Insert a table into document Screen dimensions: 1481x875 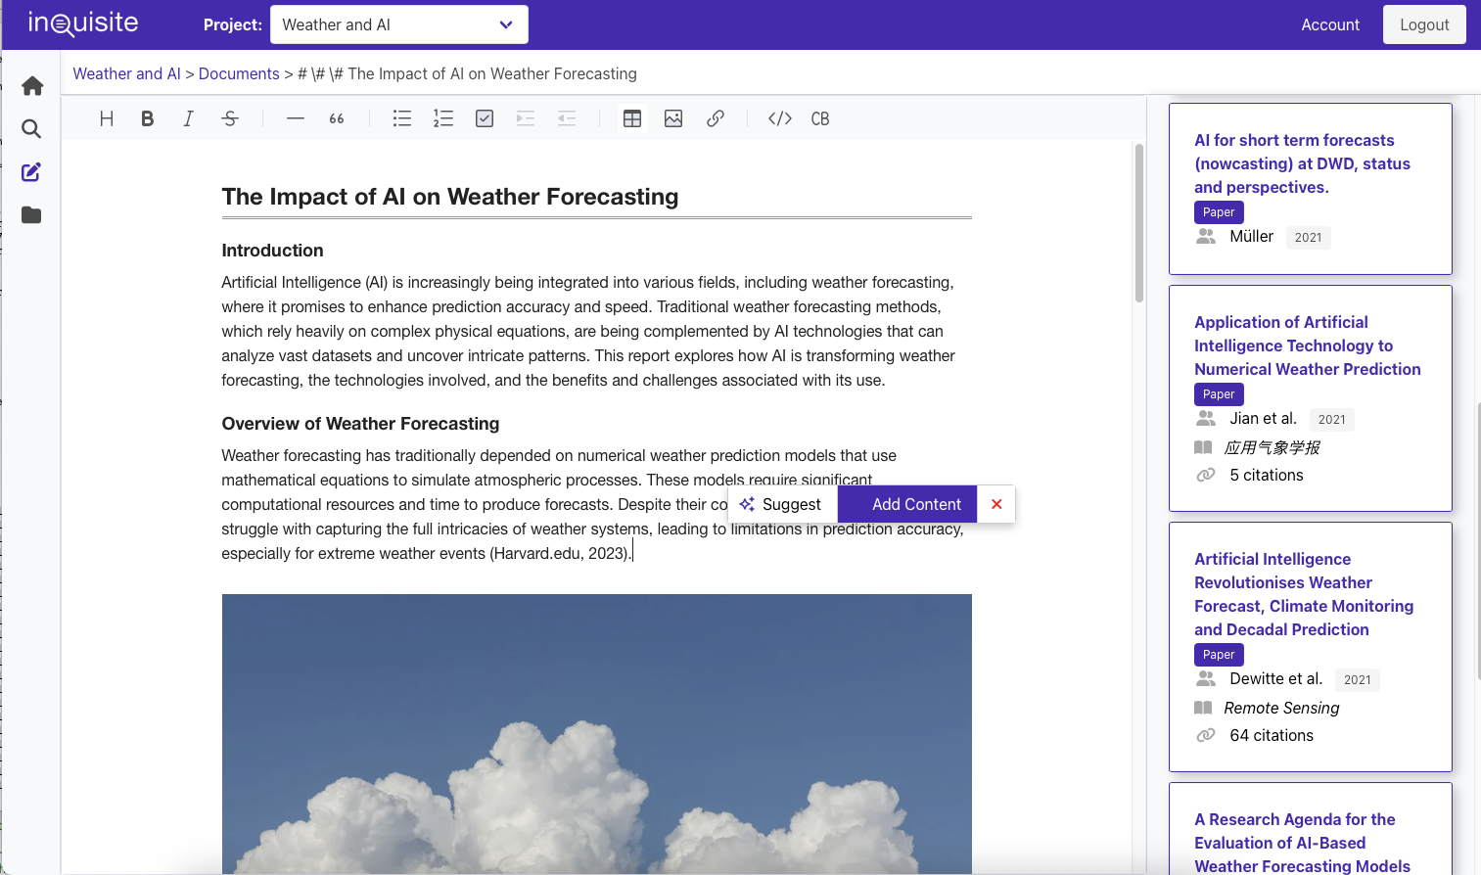(x=632, y=118)
